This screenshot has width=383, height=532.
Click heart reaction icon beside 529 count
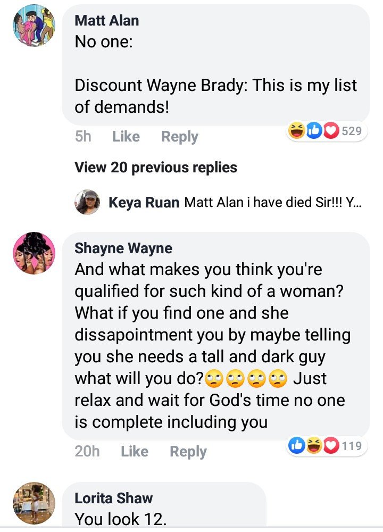(x=331, y=131)
